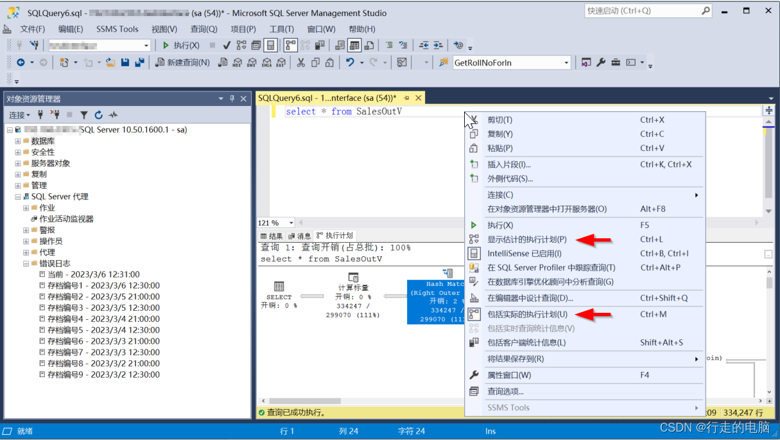The height and width of the screenshot is (440, 780).
Task: Toggle 包括客户端统计信息(L) in context menu
Action: 584,343
